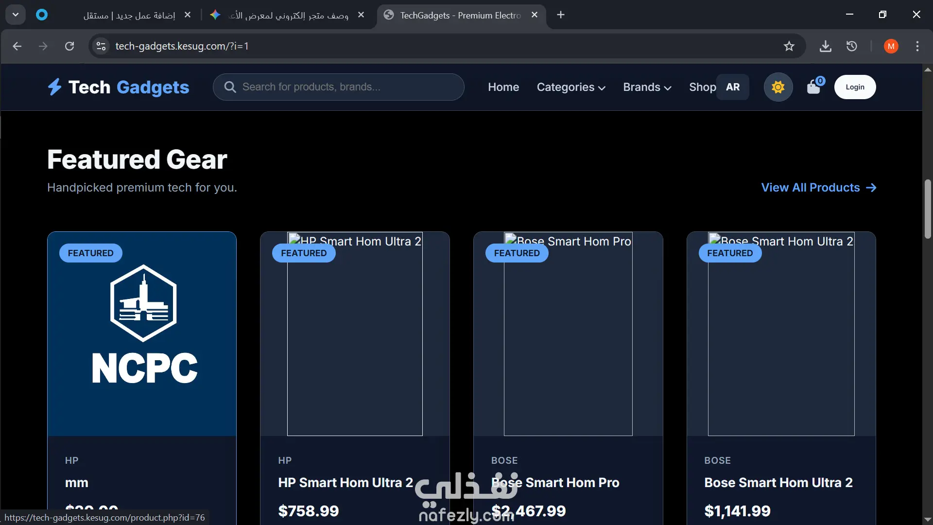
Task: Expand the Brands dropdown menu
Action: tap(647, 87)
